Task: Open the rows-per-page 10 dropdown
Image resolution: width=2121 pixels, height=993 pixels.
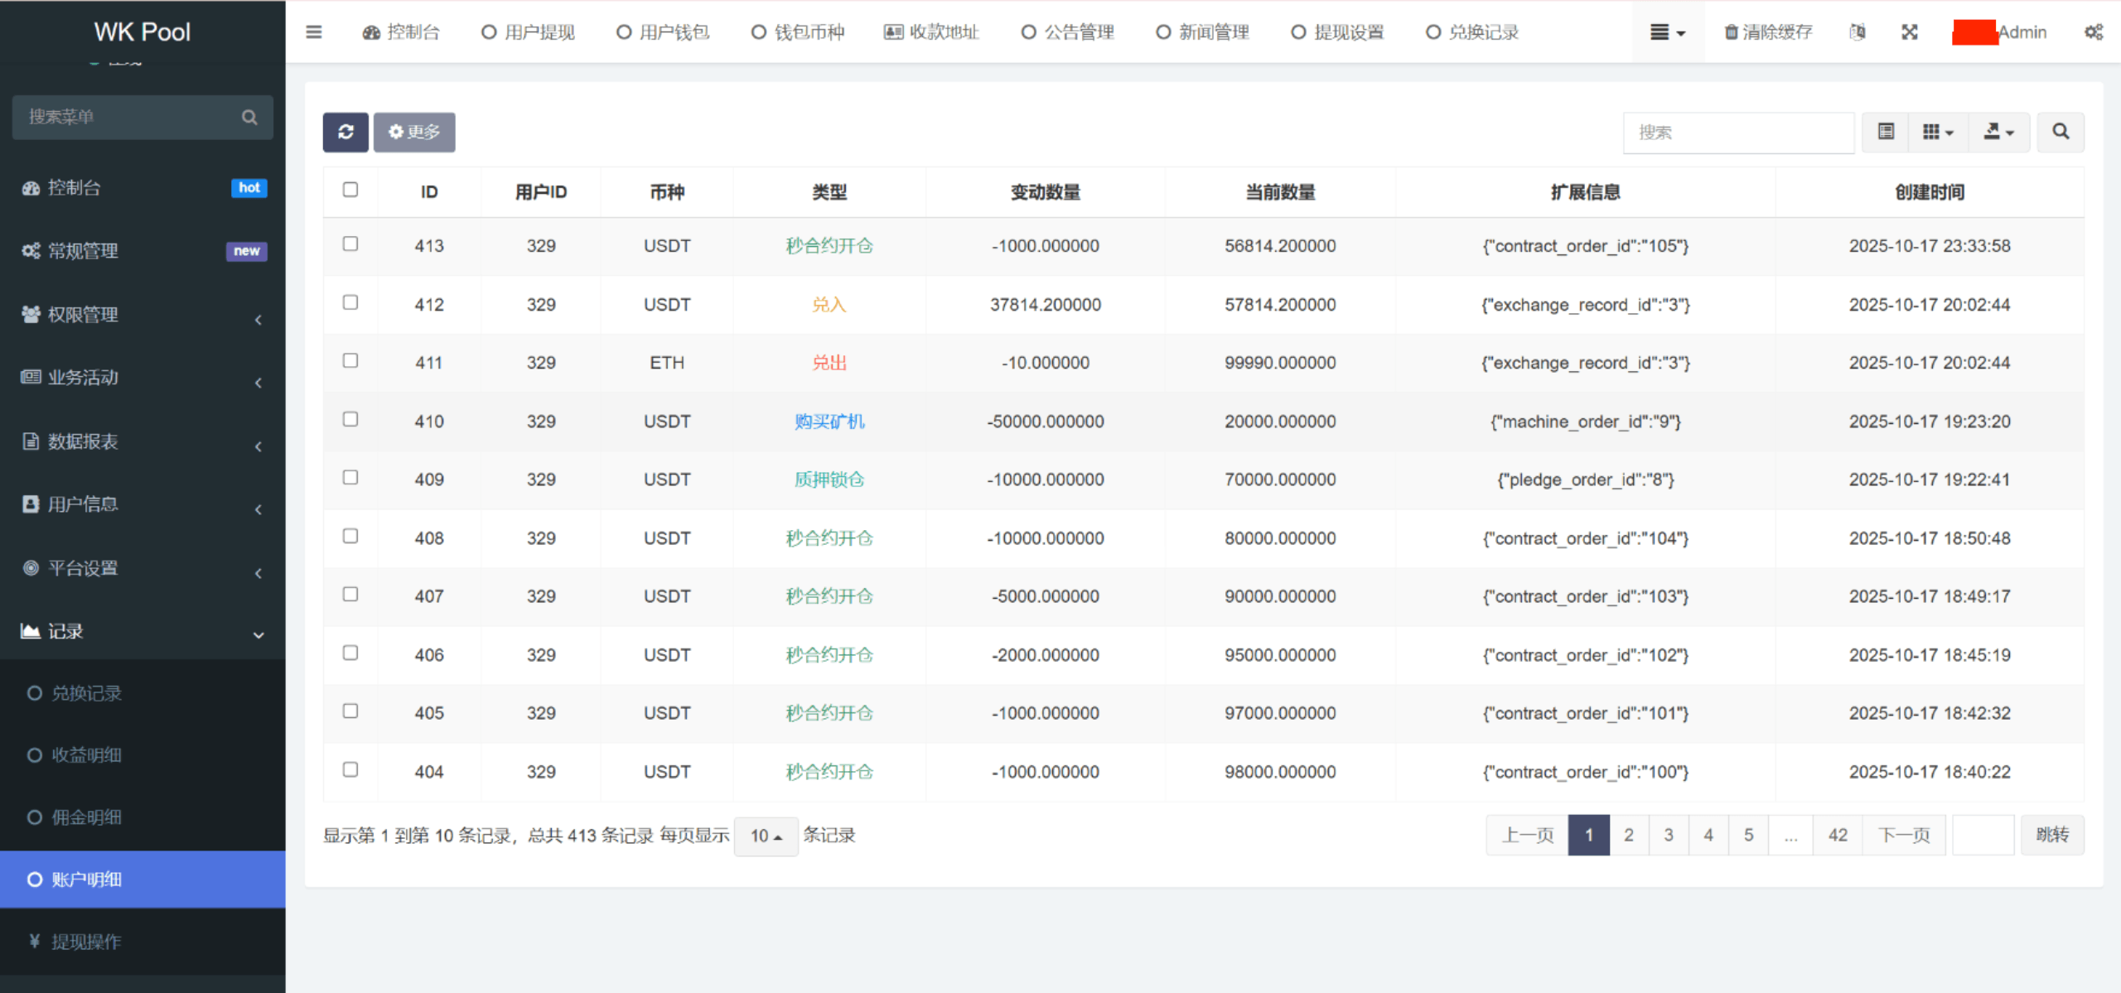Action: (x=765, y=836)
